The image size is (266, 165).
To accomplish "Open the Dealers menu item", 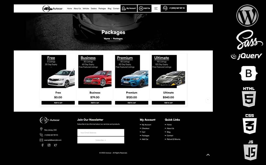I will (x=94, y=9).
